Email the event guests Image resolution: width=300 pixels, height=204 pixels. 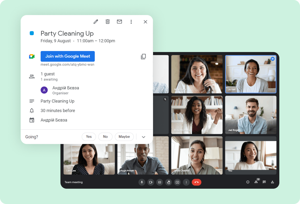[x=119, y=22]
